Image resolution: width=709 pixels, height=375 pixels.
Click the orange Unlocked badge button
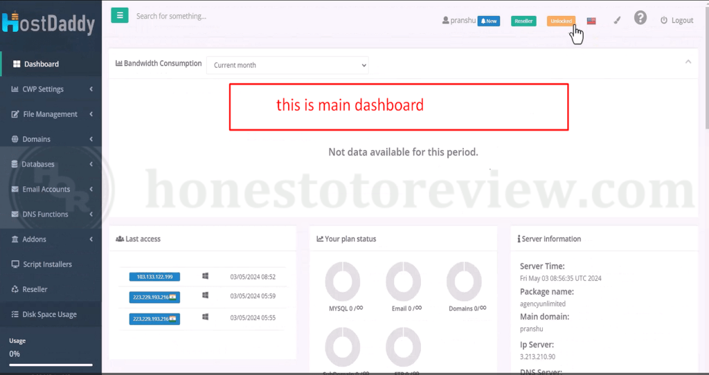coord(561,21)
